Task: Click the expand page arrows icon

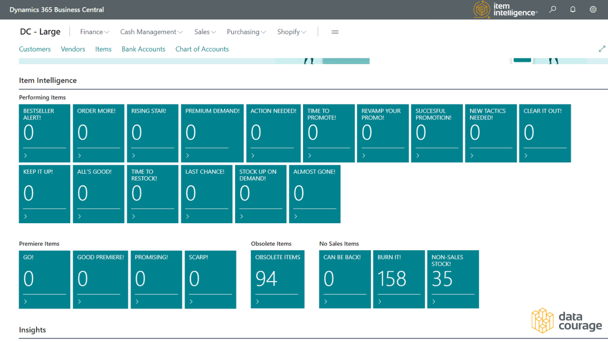Action: pyautogui.click(x=602, y=49)
